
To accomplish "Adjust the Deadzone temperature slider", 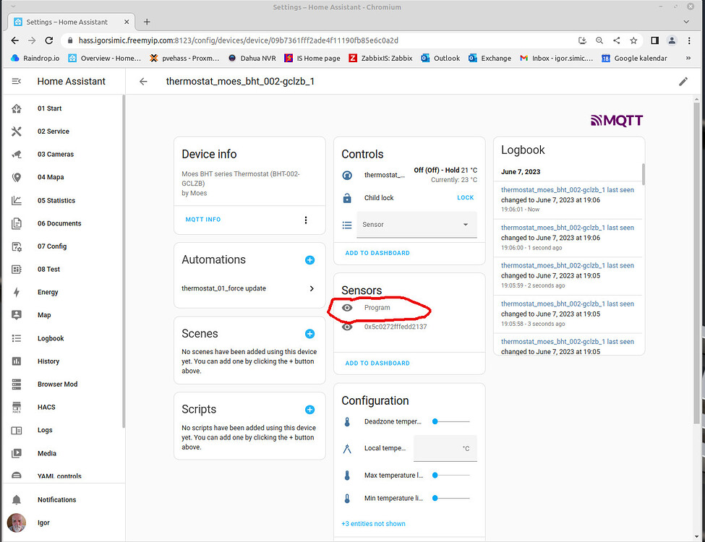I will tap(451, 421).
